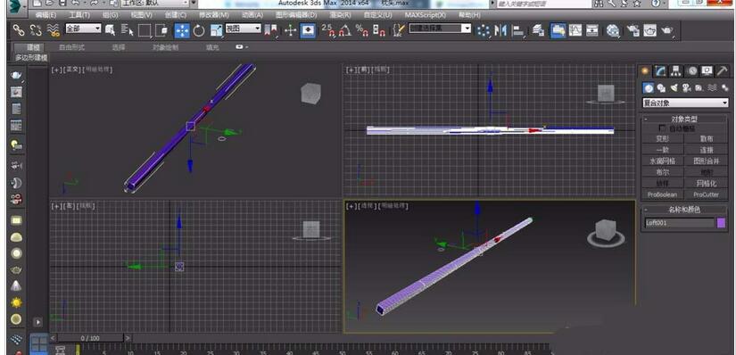The width and height of the screenshot is (736, 355).
Task: Open the 组(G) menu
Action: (x=111, y=15)
